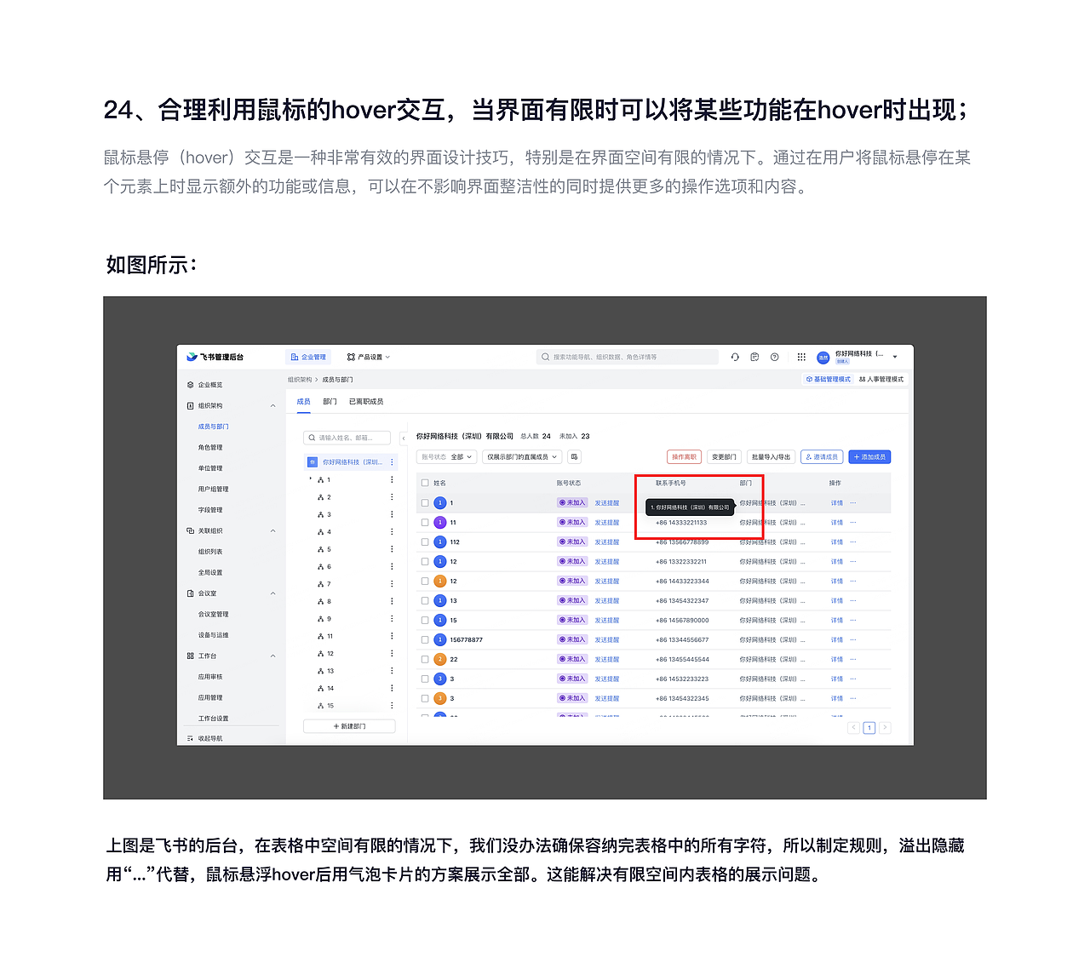
Task: Click the 变更部门 button
Action: 724,457
